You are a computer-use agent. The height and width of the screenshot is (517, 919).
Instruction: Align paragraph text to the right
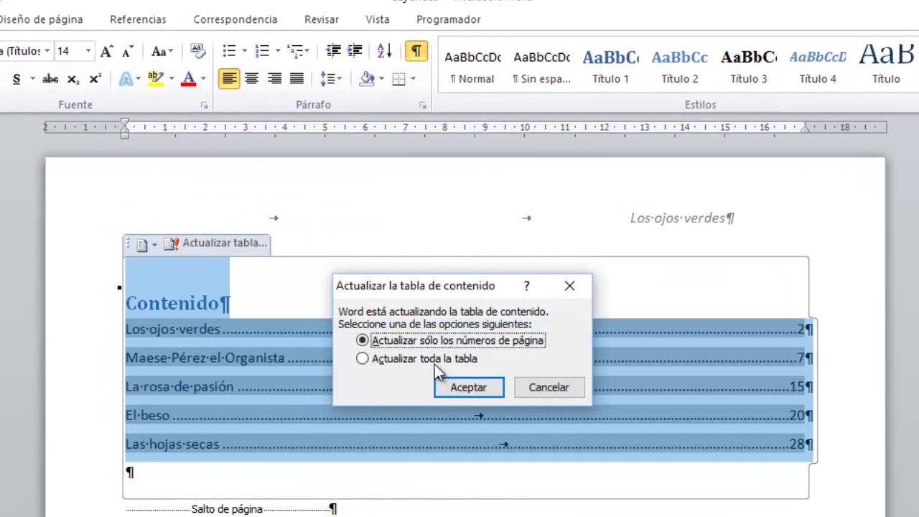click(274, 78)
